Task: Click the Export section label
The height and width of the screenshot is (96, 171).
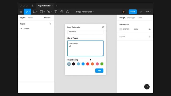Action: pos(122,37)
